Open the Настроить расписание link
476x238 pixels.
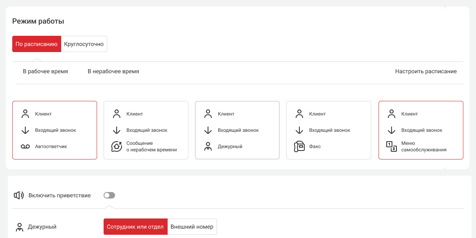[x=426, y=71]
